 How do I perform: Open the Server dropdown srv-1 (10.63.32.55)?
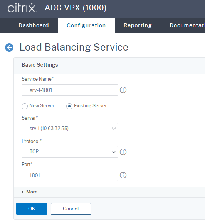tap(70, 129)
